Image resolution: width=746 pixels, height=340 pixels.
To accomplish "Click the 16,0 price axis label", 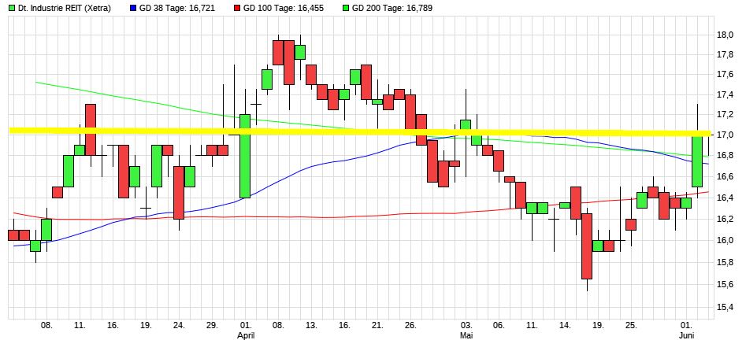I will (x=725, y=240).
